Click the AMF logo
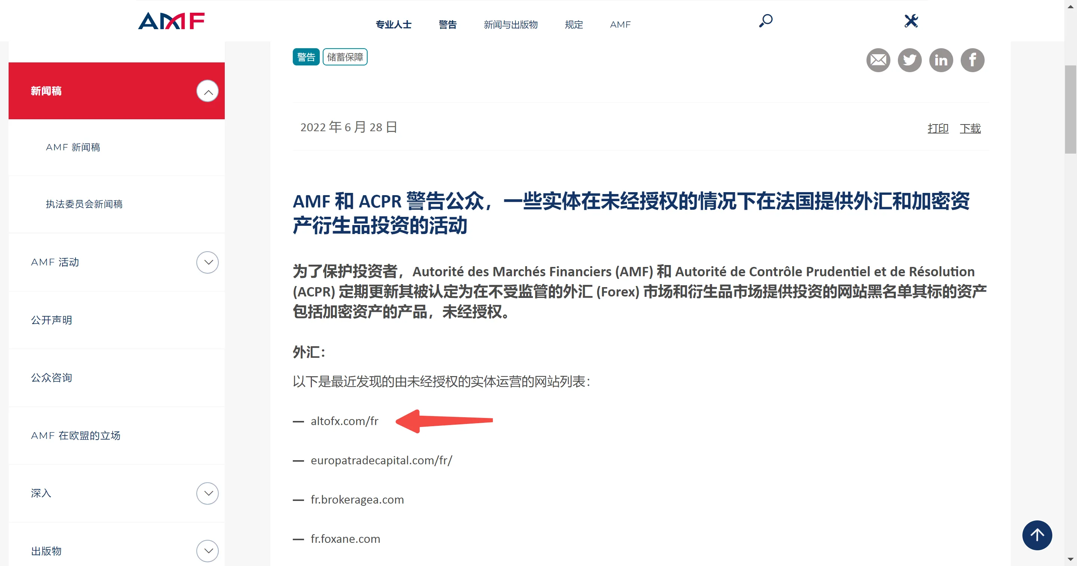Image resolution: width=1077 pixels, height=566 pixels. click(171, 21)
